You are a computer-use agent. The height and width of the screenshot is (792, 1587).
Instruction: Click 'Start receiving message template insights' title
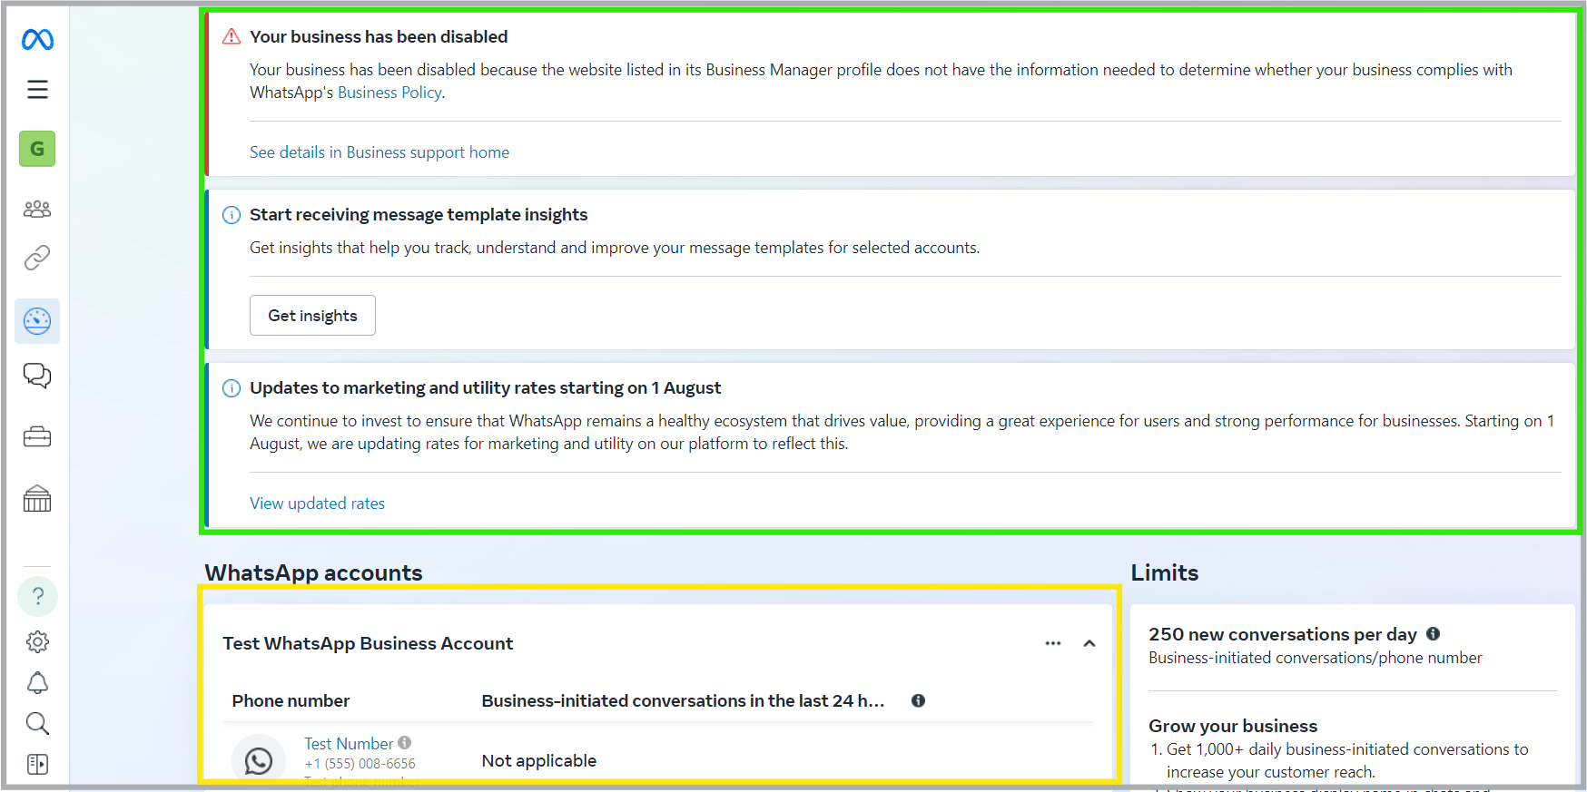pos(419,215)
